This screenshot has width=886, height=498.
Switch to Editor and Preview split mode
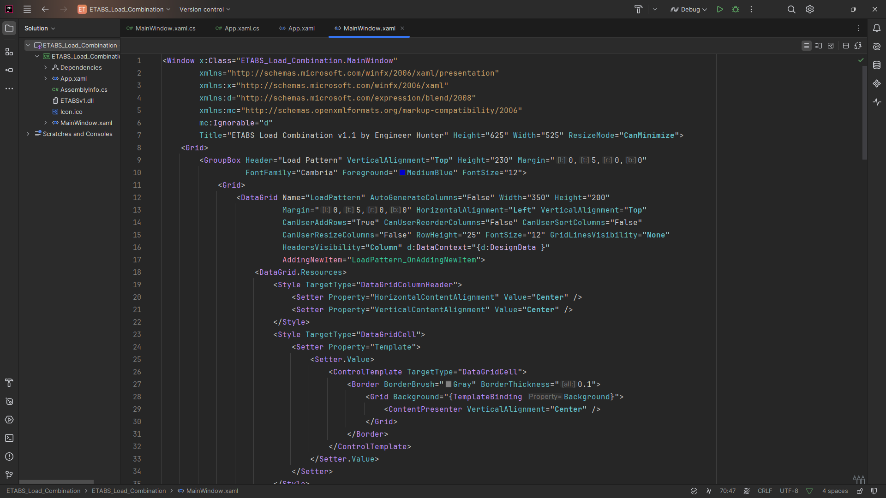pos(818,46)
